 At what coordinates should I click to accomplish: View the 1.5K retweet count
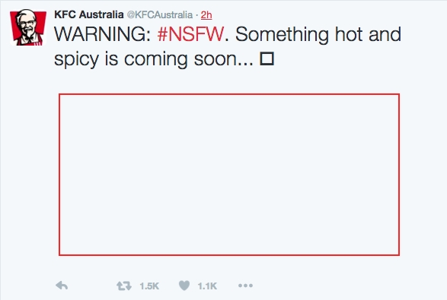(149, 286)
